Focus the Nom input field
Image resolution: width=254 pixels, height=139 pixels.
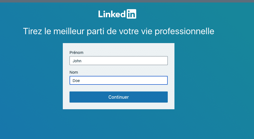click(x=119, y=80)
